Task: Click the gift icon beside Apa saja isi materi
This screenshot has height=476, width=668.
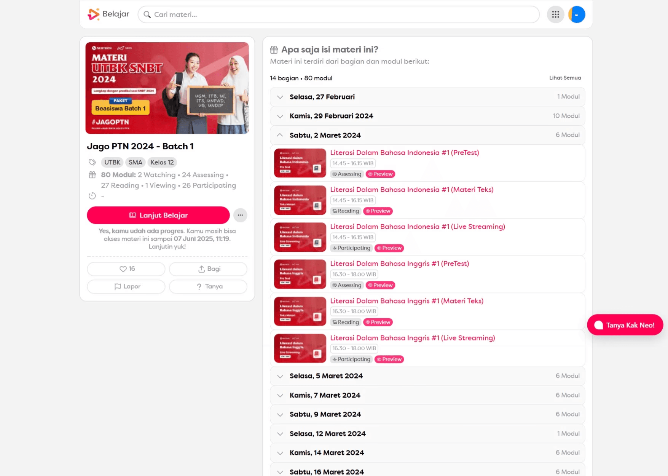Action: click(274, 50)
